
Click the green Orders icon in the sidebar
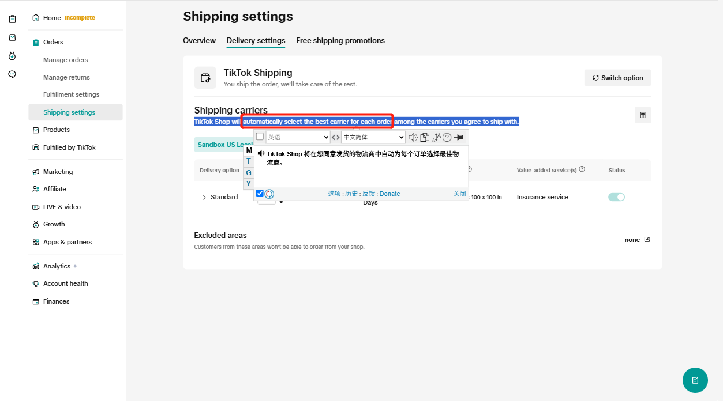coord(36,42)
